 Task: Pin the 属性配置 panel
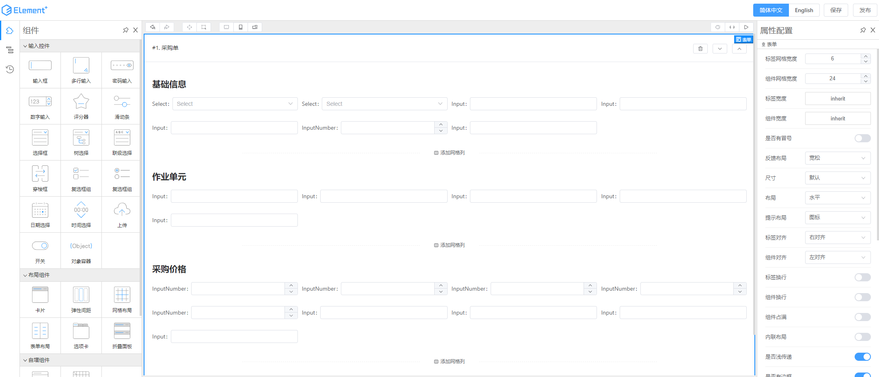tap(863, 30)
